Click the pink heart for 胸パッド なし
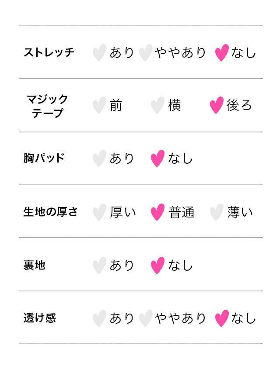 157,159
